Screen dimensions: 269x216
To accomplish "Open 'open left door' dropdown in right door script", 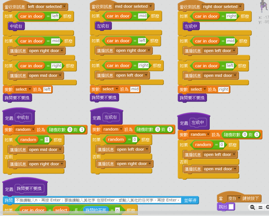I will click(x=234, y=51).
